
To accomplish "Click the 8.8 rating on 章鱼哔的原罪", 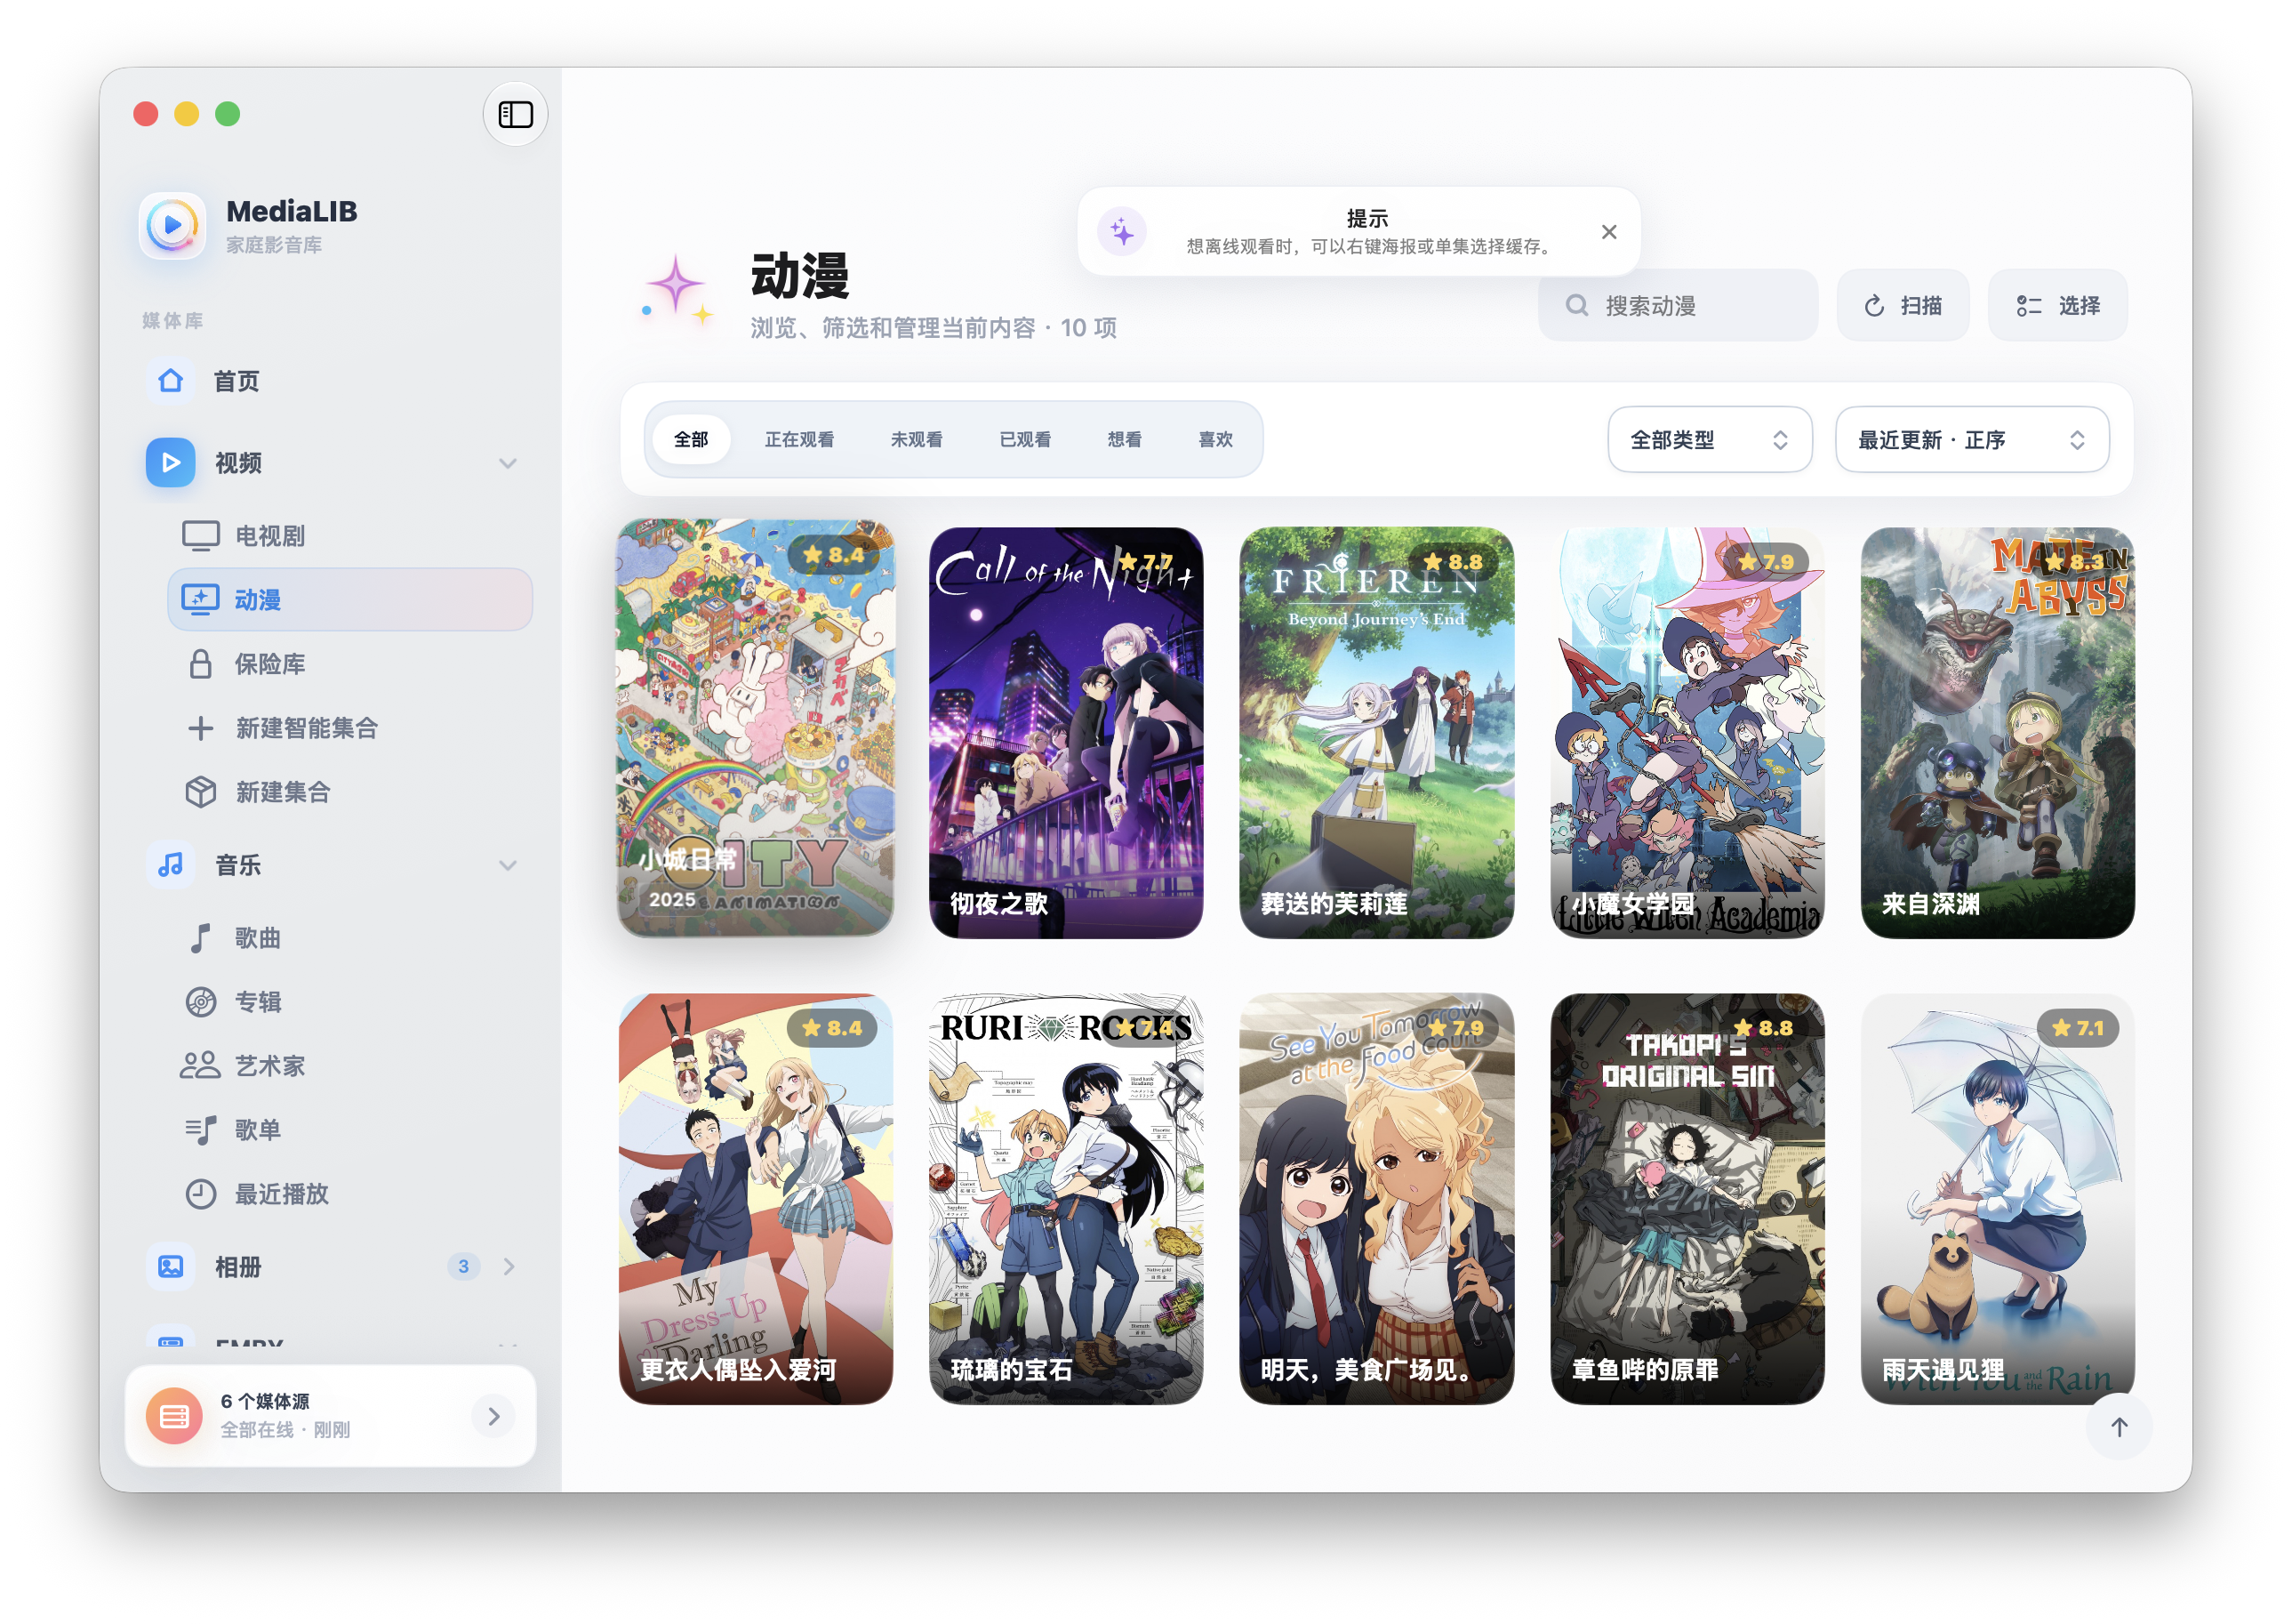I will coord(1764,1028).
